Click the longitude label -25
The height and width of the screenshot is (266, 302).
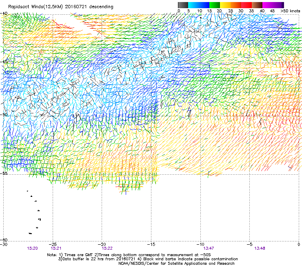pyautogui.click(x=53, y=244)
